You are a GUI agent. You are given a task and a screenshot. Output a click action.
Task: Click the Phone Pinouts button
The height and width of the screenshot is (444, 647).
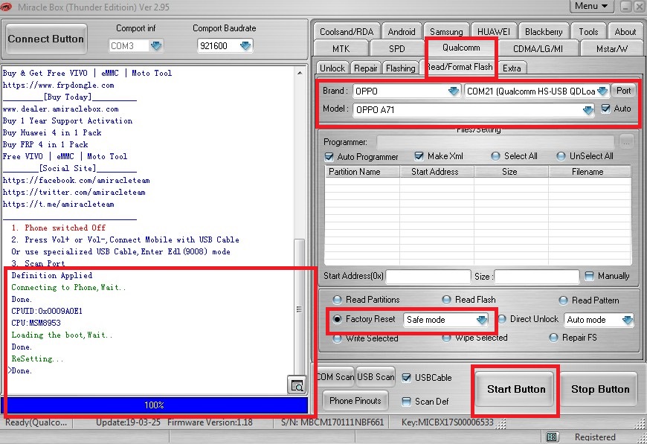click(x=355, y=401)
